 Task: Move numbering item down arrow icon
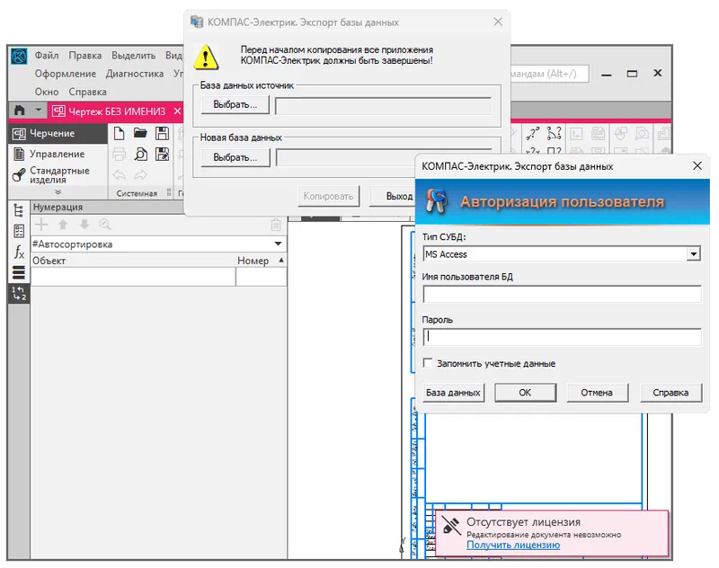[84, 225]
